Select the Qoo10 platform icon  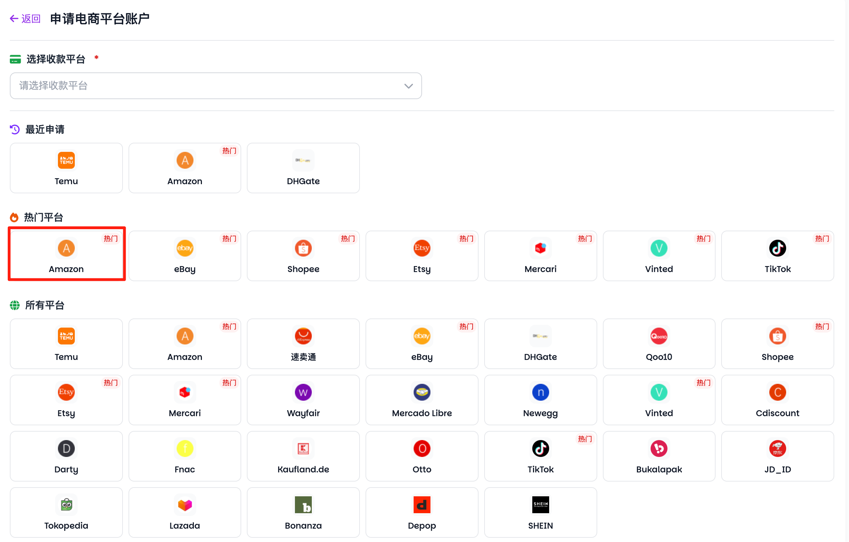(x=659, y=336)
